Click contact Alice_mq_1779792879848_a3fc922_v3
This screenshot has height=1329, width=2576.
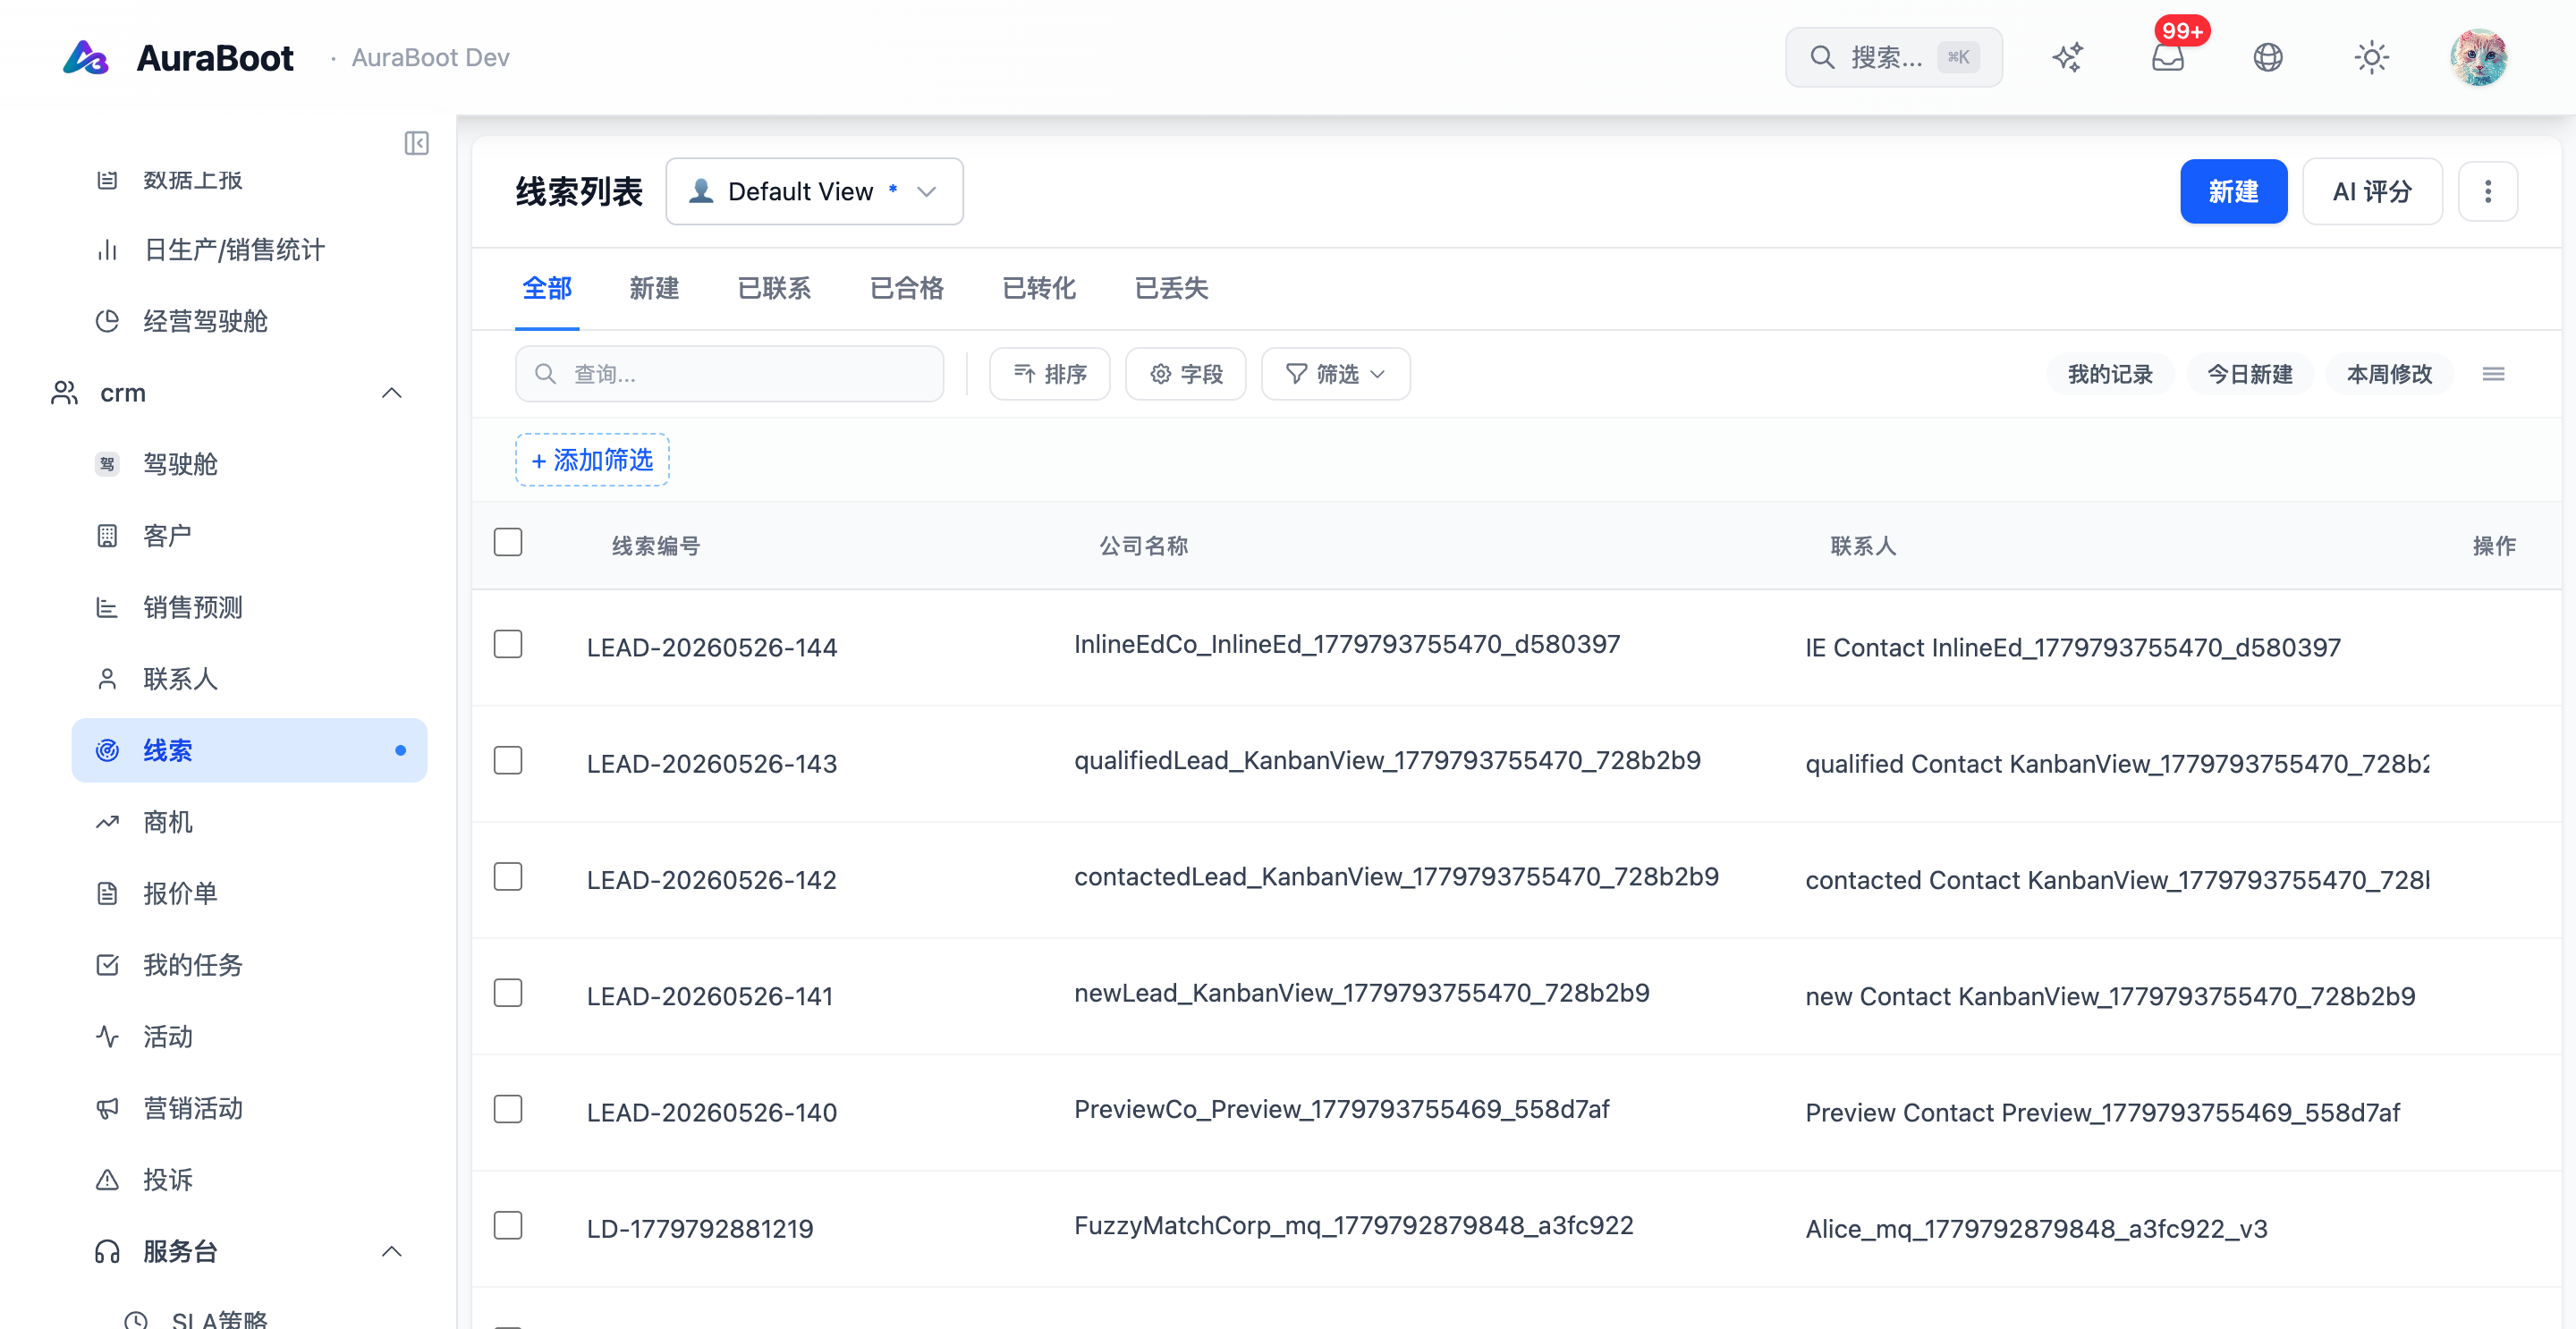tap(2036, 1229)
